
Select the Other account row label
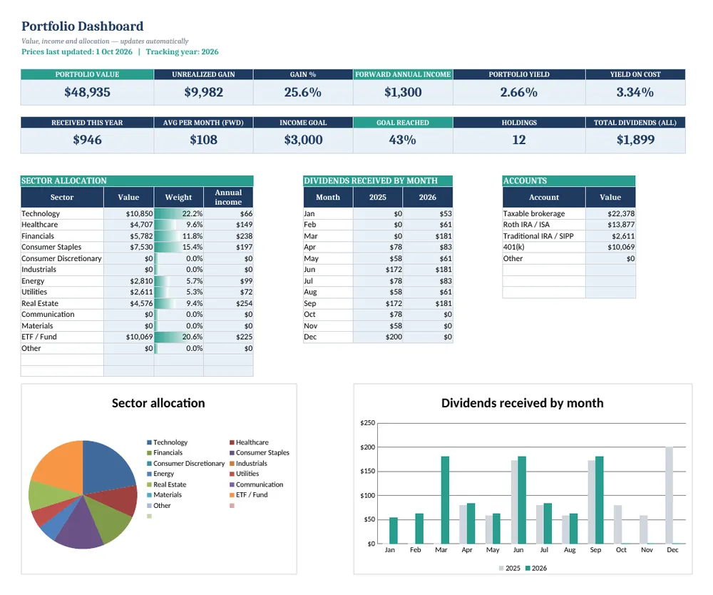click(x=544, y=258)
